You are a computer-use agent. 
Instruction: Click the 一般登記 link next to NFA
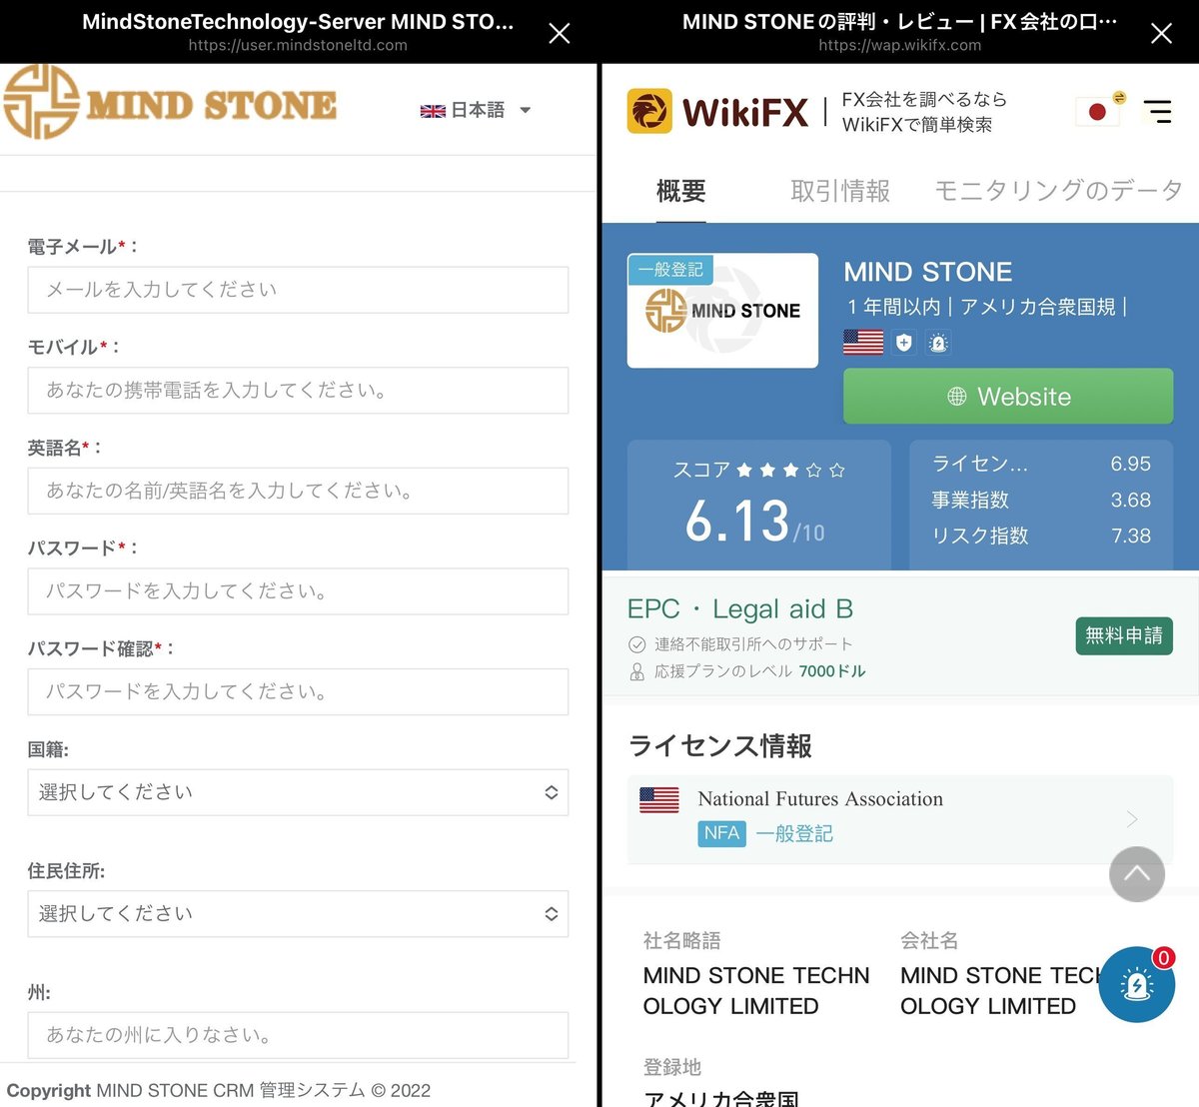coord(794,833)
